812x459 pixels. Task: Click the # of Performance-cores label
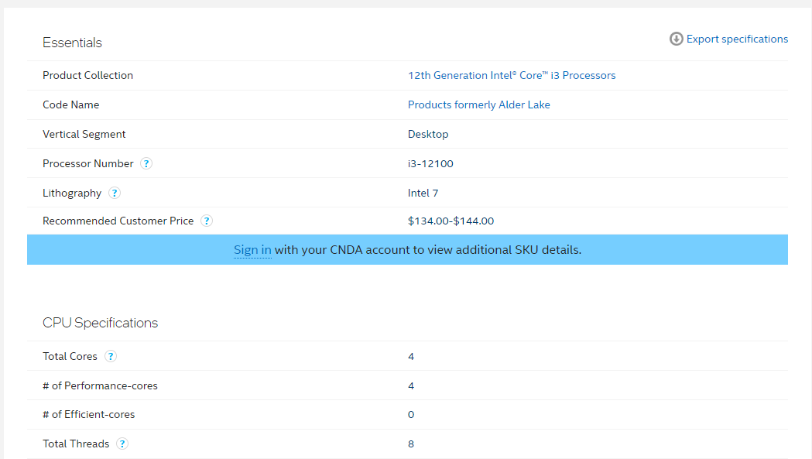[x=100, y=386]
